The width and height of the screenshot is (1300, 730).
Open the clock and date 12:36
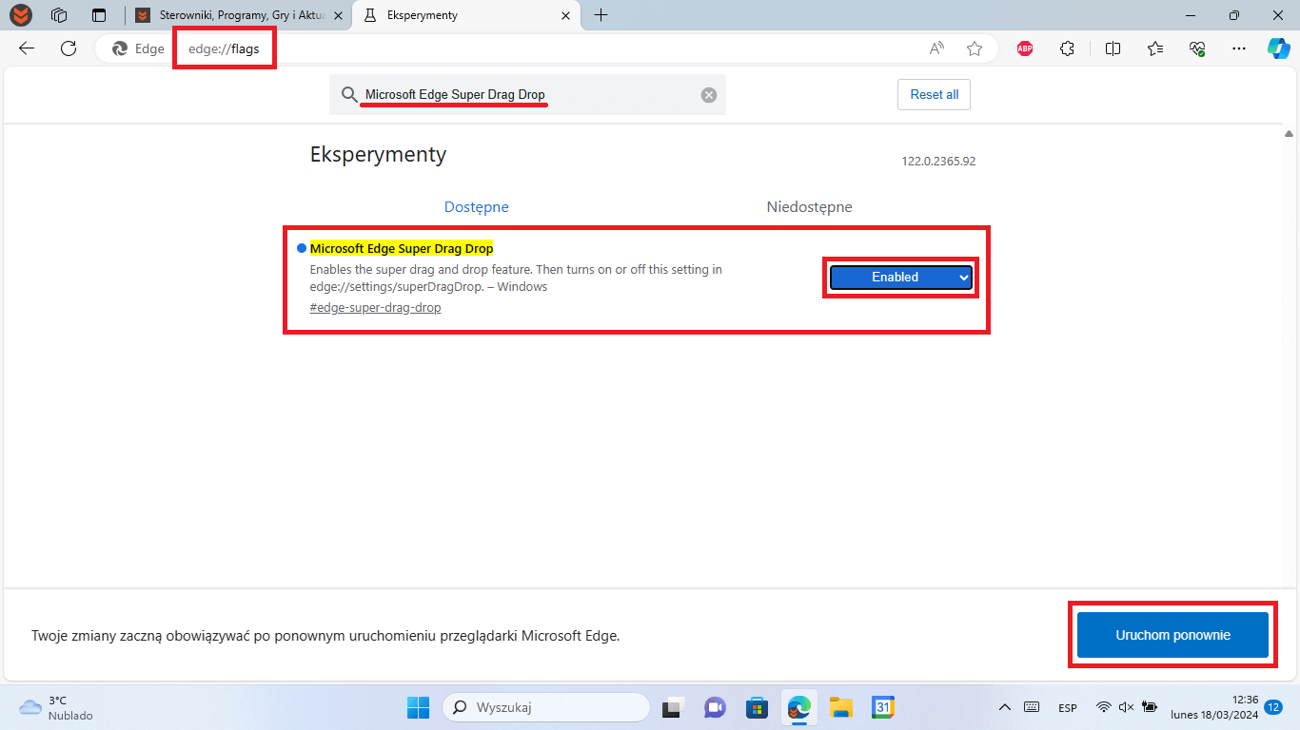(x=1213, y=707)
